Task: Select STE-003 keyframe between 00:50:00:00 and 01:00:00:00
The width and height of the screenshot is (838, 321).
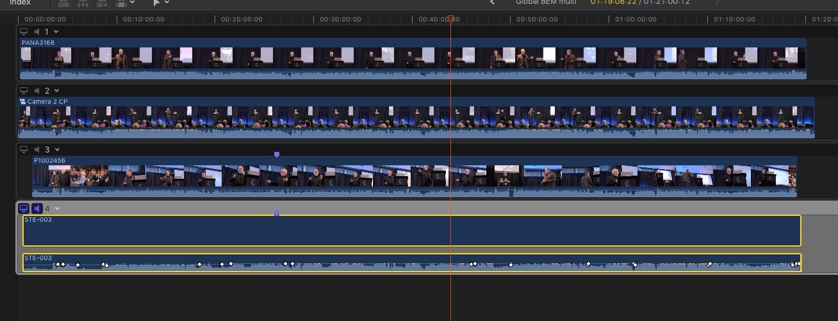Action: click(588, 264)
